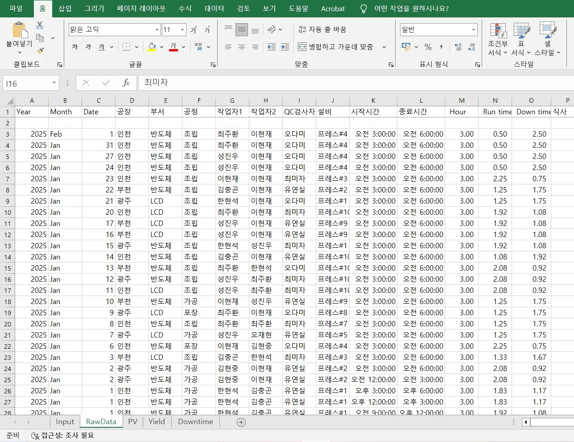Toggle underline formatting (가)
Viewport: 574px width, 442px height.
(102, 47)
